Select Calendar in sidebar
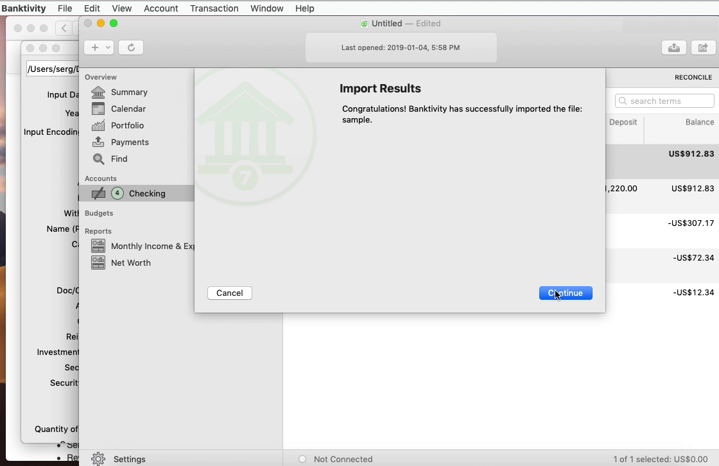This screenshot has height=466, width=719. pos(128,108)
